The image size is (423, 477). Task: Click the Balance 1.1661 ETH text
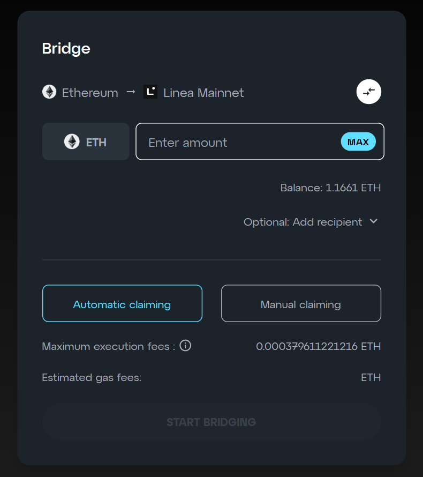pos(330,188)
